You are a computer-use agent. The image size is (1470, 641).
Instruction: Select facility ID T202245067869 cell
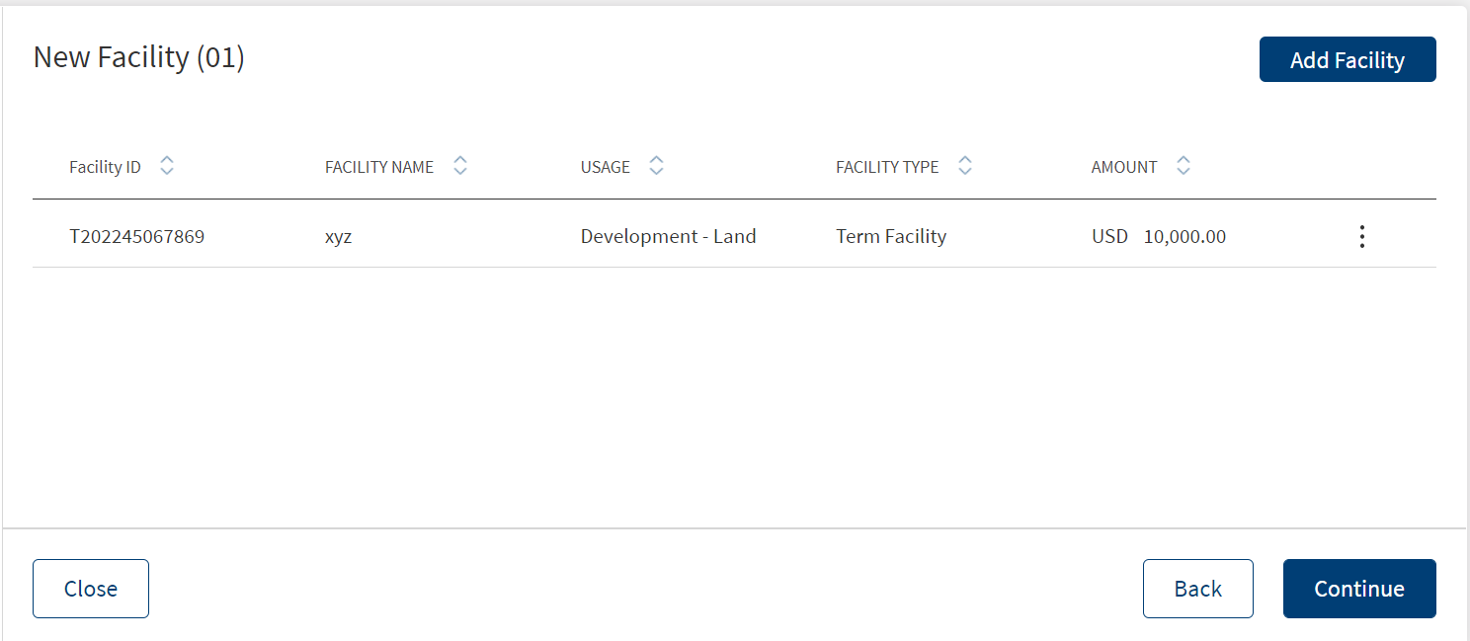point(137,237)
